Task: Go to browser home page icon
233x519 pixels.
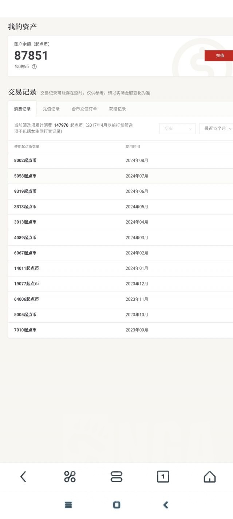Action: click(x=209, y=476)
